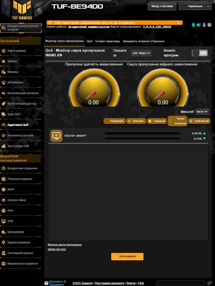This screenshot has width=215, height=286.
Task: Click the Бездротовий маршрутизатор mode link
Action: [89, 27]
